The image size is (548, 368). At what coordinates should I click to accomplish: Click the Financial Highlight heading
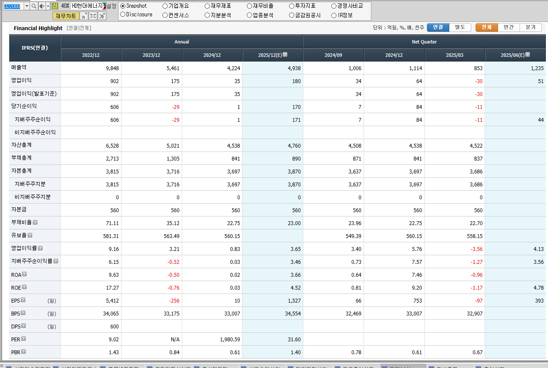tap(38, 28)
